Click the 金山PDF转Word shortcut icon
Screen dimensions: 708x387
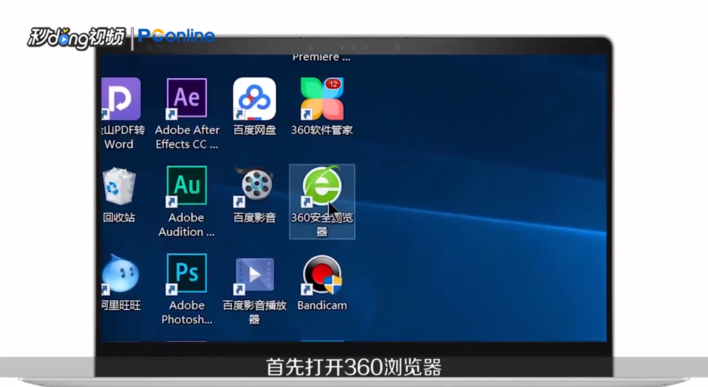(x=121, y=99)
